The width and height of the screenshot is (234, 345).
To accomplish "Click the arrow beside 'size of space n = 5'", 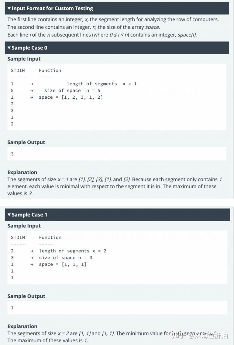I will coord(32,91).
